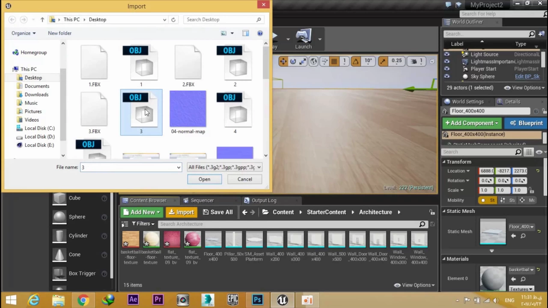
Task: Click the Blueprint button in Details
Action: (x=526, y=123)
